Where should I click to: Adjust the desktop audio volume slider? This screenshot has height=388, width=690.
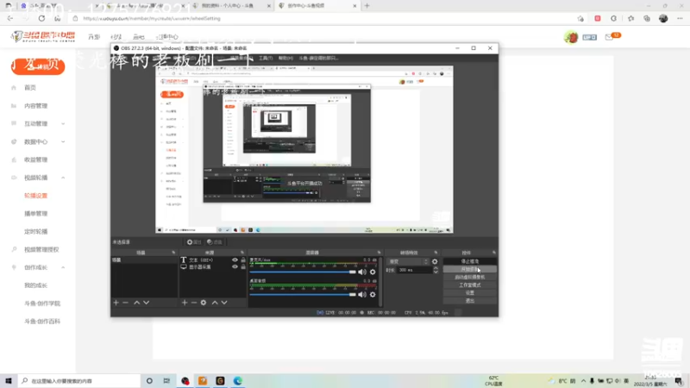pos(304,294)
